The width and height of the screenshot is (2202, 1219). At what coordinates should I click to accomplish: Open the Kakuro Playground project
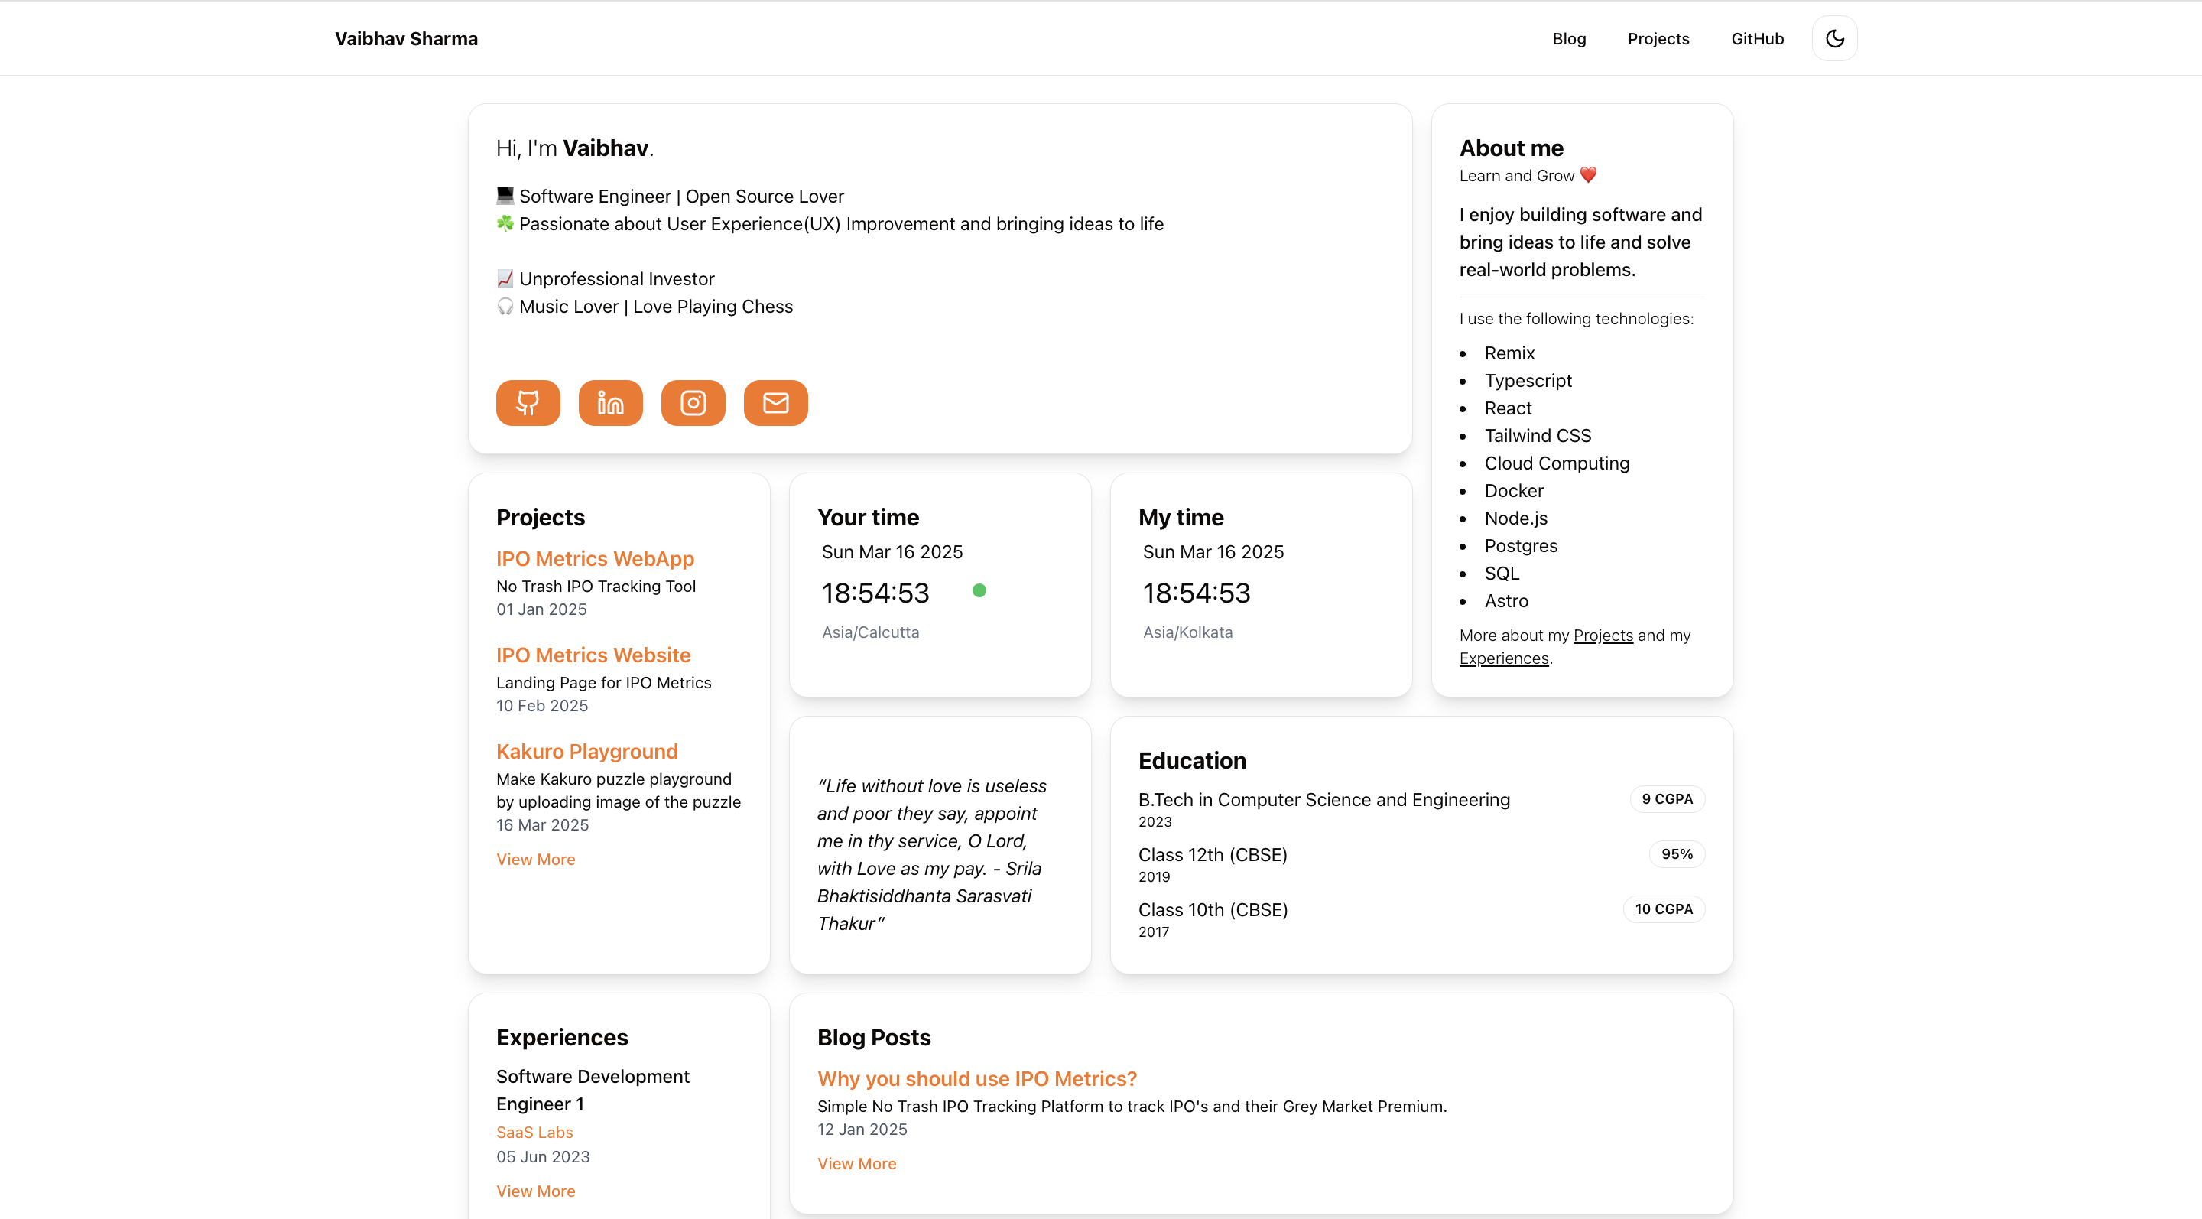586,750
